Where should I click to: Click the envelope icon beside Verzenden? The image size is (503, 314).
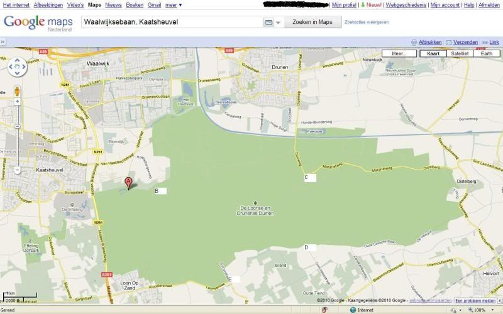pyautogui.click(x=448, y=42)
